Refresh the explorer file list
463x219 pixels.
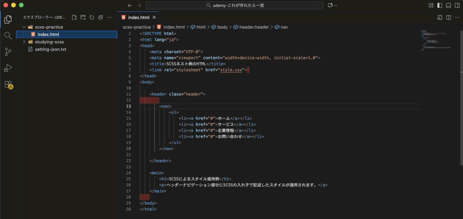[x=92, y=18]
